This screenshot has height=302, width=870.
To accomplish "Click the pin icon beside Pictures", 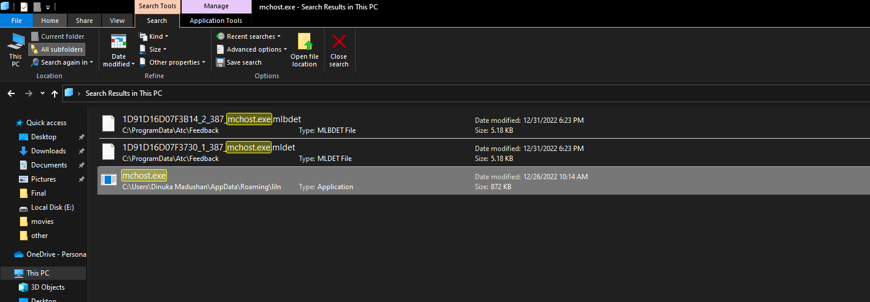I will pos(81,179).
